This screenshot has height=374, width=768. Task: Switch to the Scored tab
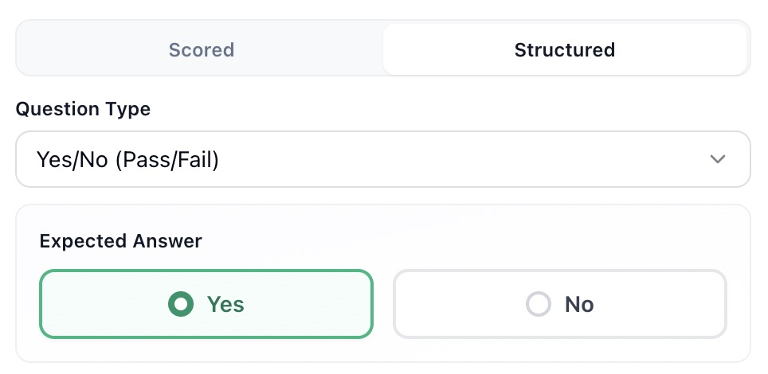(201, 50)
